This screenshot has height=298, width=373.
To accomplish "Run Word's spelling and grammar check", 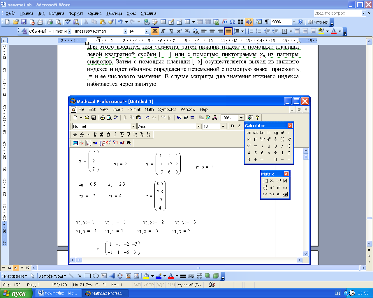I will coord(68,22).
